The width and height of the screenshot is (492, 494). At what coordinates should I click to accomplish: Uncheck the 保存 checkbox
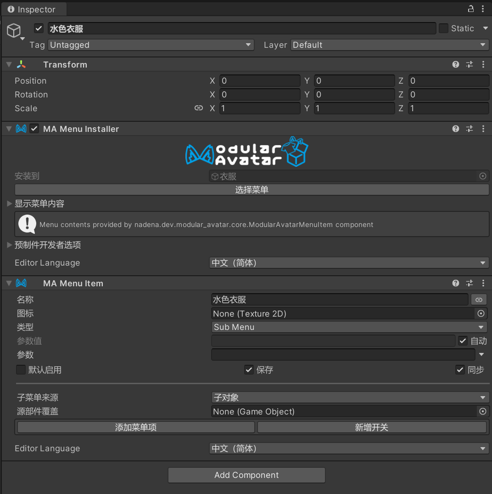pyautogui.click(x=249, y=370)
